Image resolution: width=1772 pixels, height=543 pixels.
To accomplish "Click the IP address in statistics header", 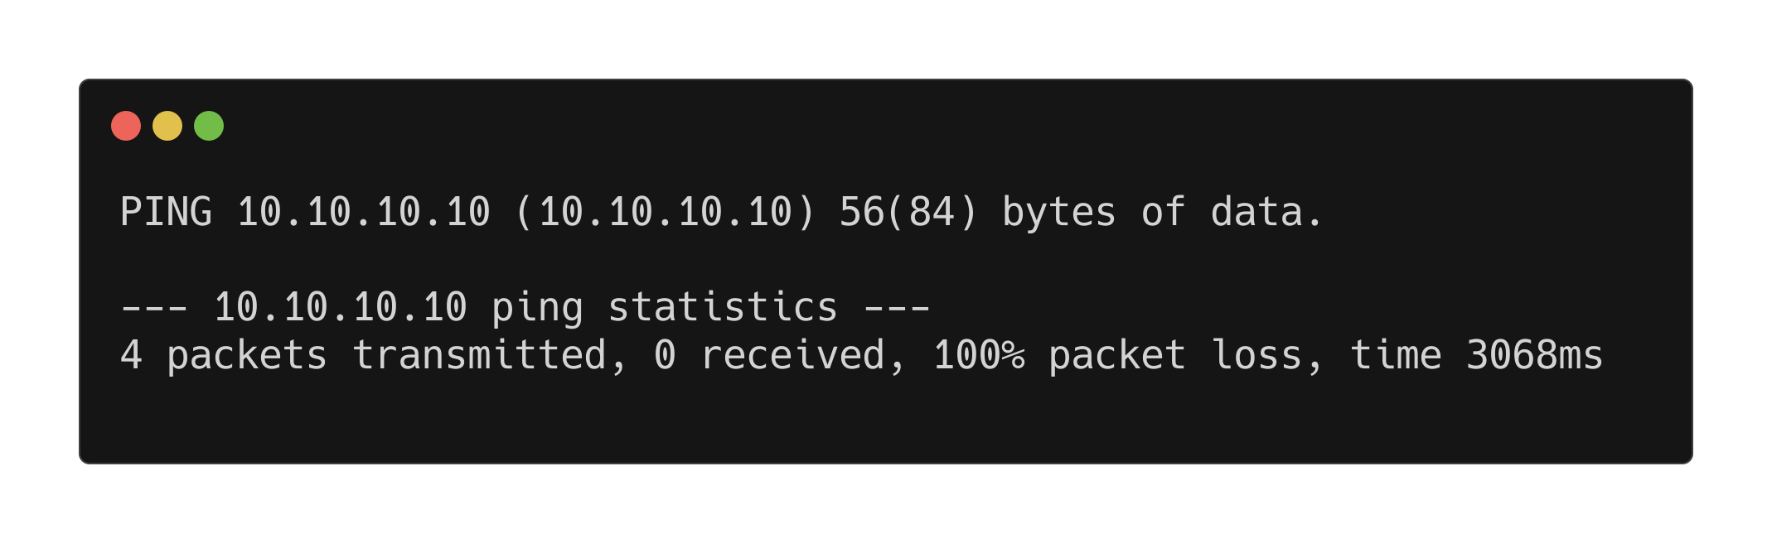I will pyautogui.click(x=340, y=307).
